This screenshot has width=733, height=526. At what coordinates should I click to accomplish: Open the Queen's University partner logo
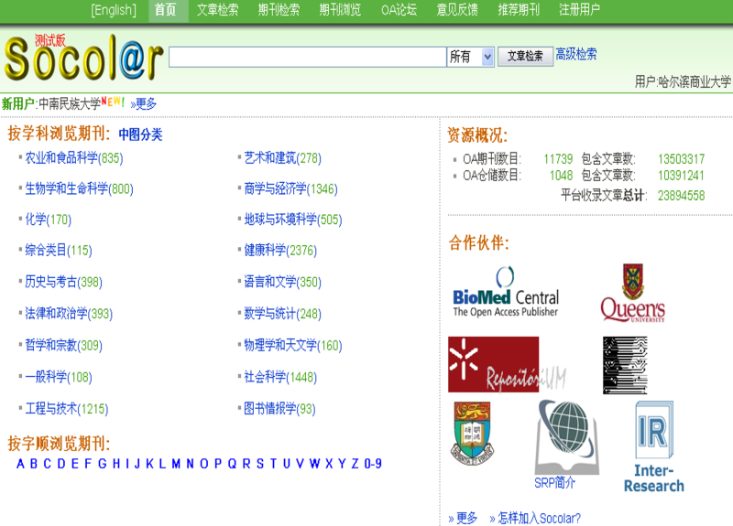click(632, 293)
